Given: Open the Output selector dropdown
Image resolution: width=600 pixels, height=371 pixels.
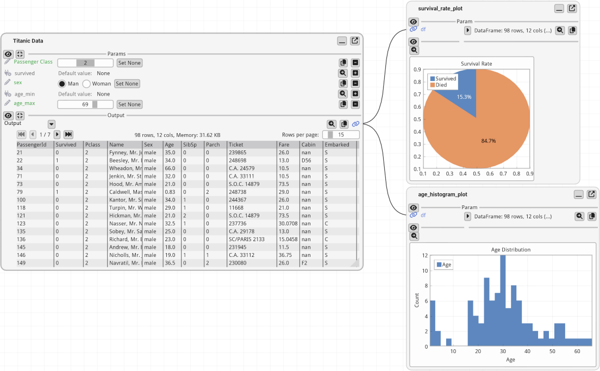Looking at the screenshot, I should [x=51, y=124].
